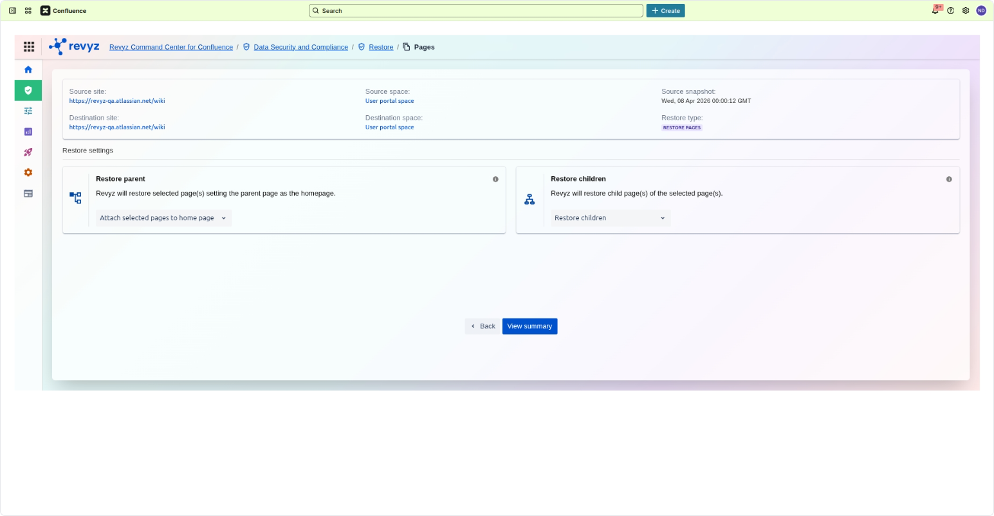Expand the "Restore children" dropdown

tap(610, 218)
